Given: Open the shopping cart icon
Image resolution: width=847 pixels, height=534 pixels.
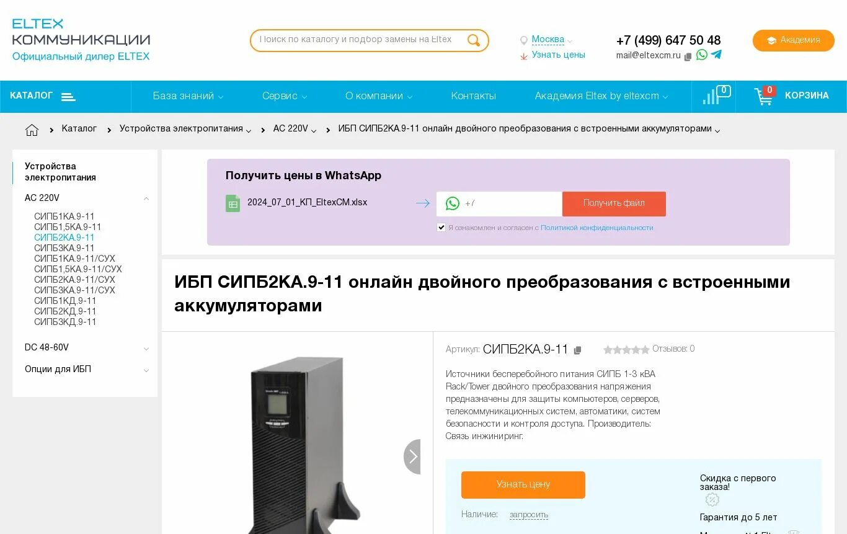Looking at the screenshot, I should [x=764, y=97].
